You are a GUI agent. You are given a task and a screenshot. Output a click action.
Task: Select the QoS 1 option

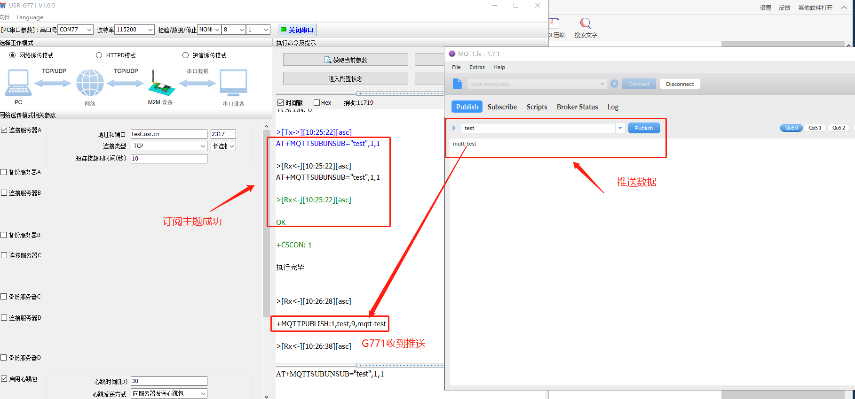pyautogui.click(x=815, y=128)
